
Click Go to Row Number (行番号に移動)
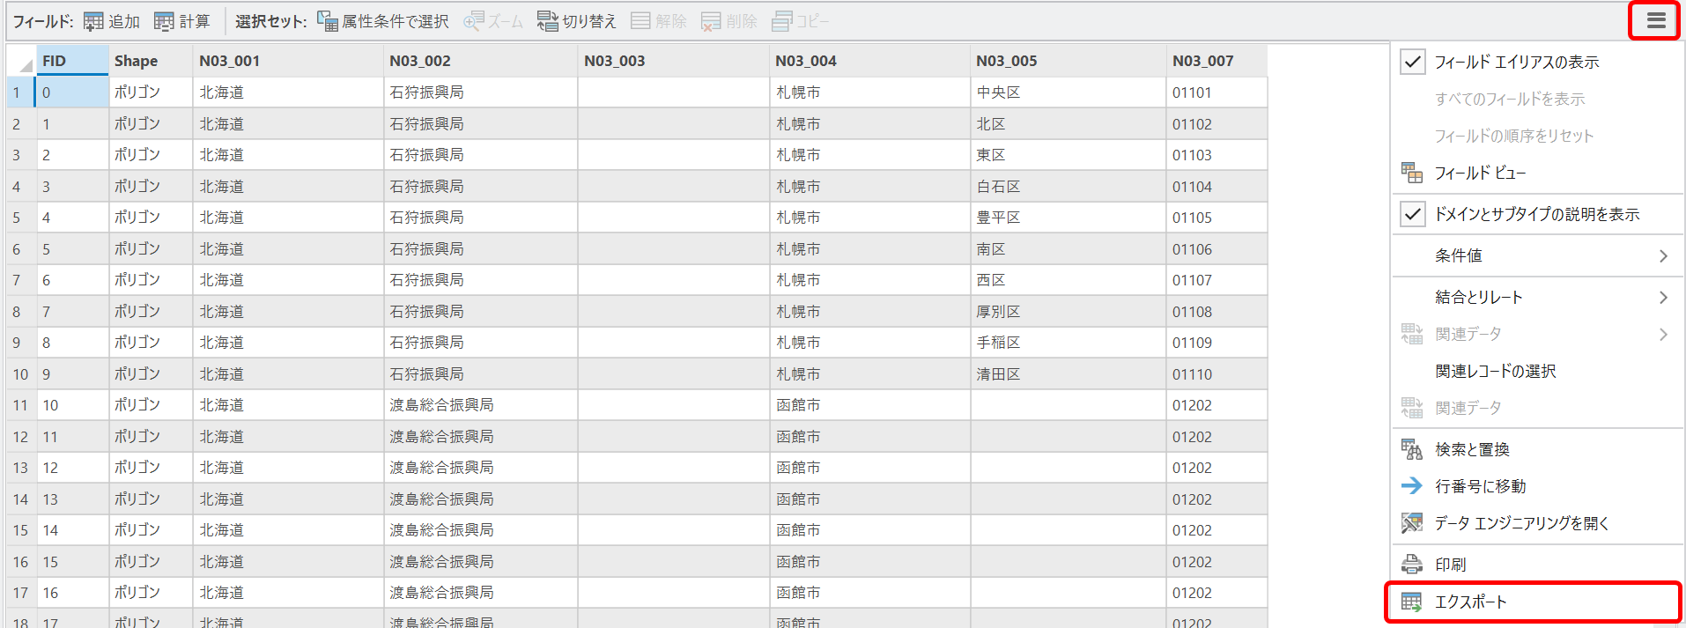coord(1480,486)
